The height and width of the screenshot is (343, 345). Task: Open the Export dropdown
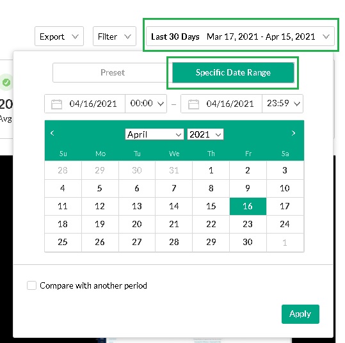point(59,36)
